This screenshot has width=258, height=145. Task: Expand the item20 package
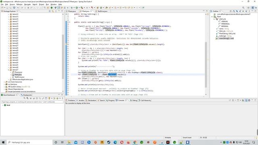pos(8,29)
